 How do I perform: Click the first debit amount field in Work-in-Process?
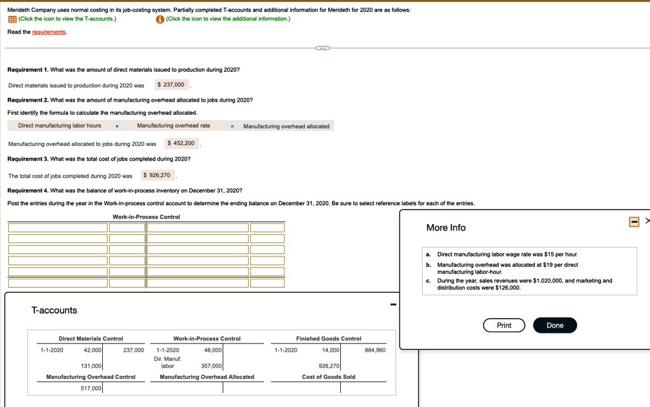click(x=127, y=227)
